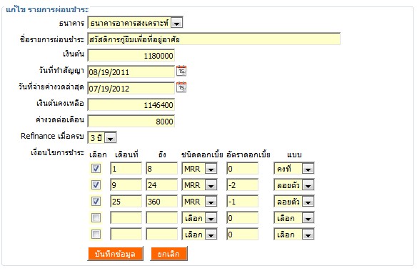Open fifth row interest type dropdown showing เลือก
This screenshot has width=417, height=271.
199,235
